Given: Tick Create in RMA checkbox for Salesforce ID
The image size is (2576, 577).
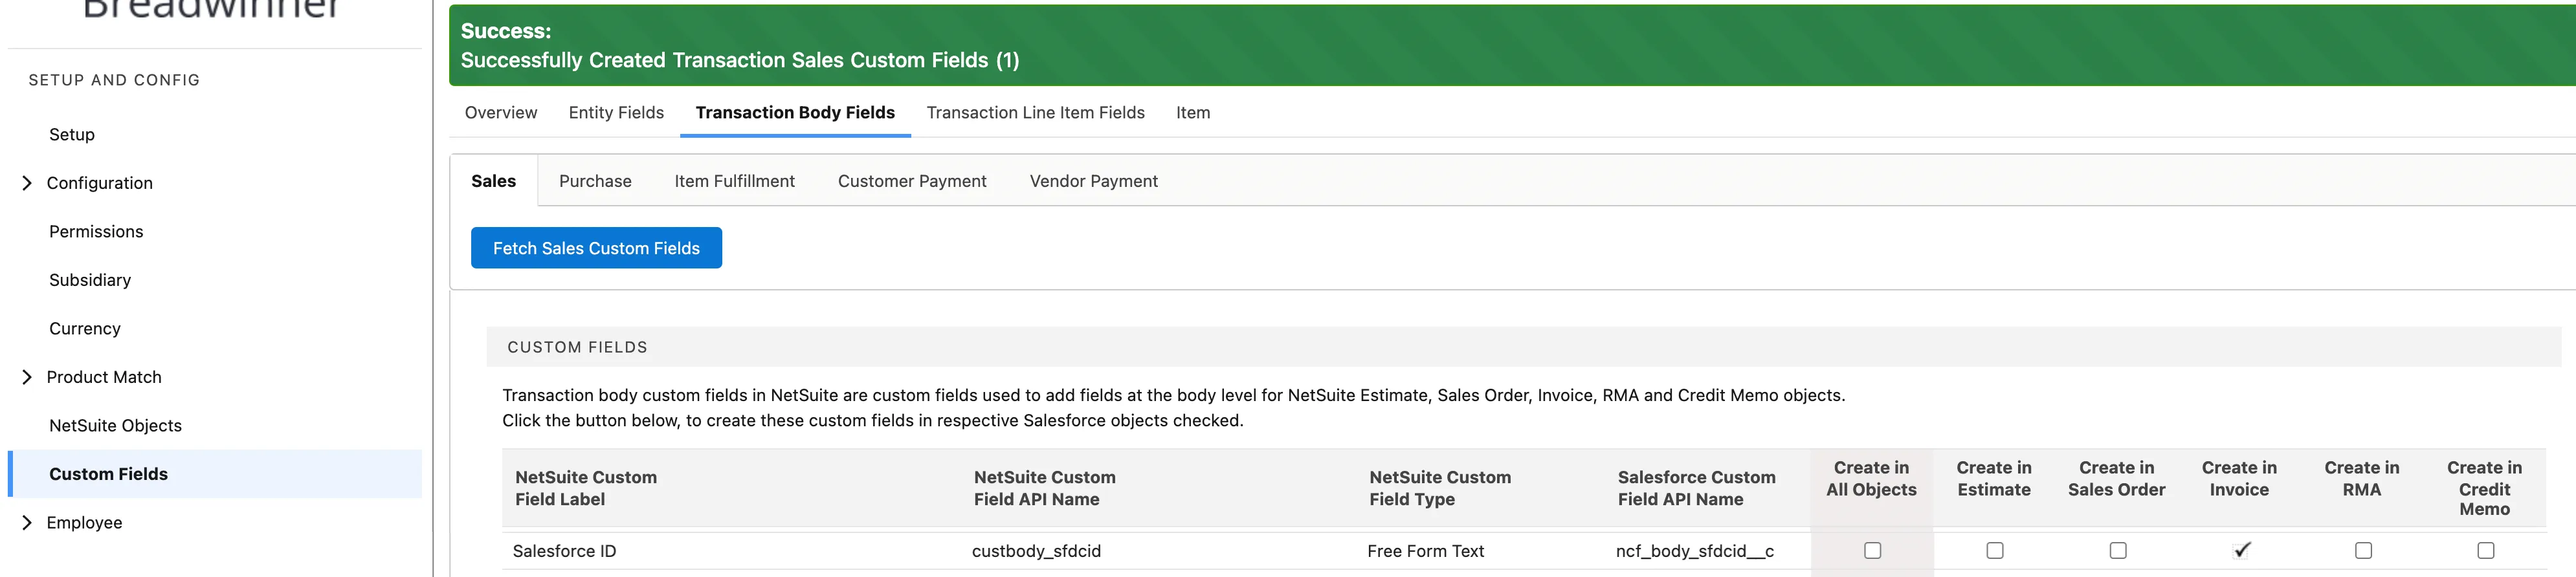Looking at the screenshot, I should (2363, 550).
